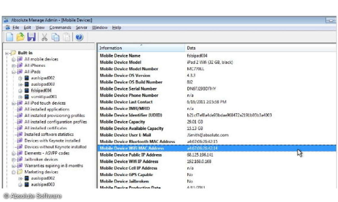Open the Commands menu

click(x=60, y=27)
